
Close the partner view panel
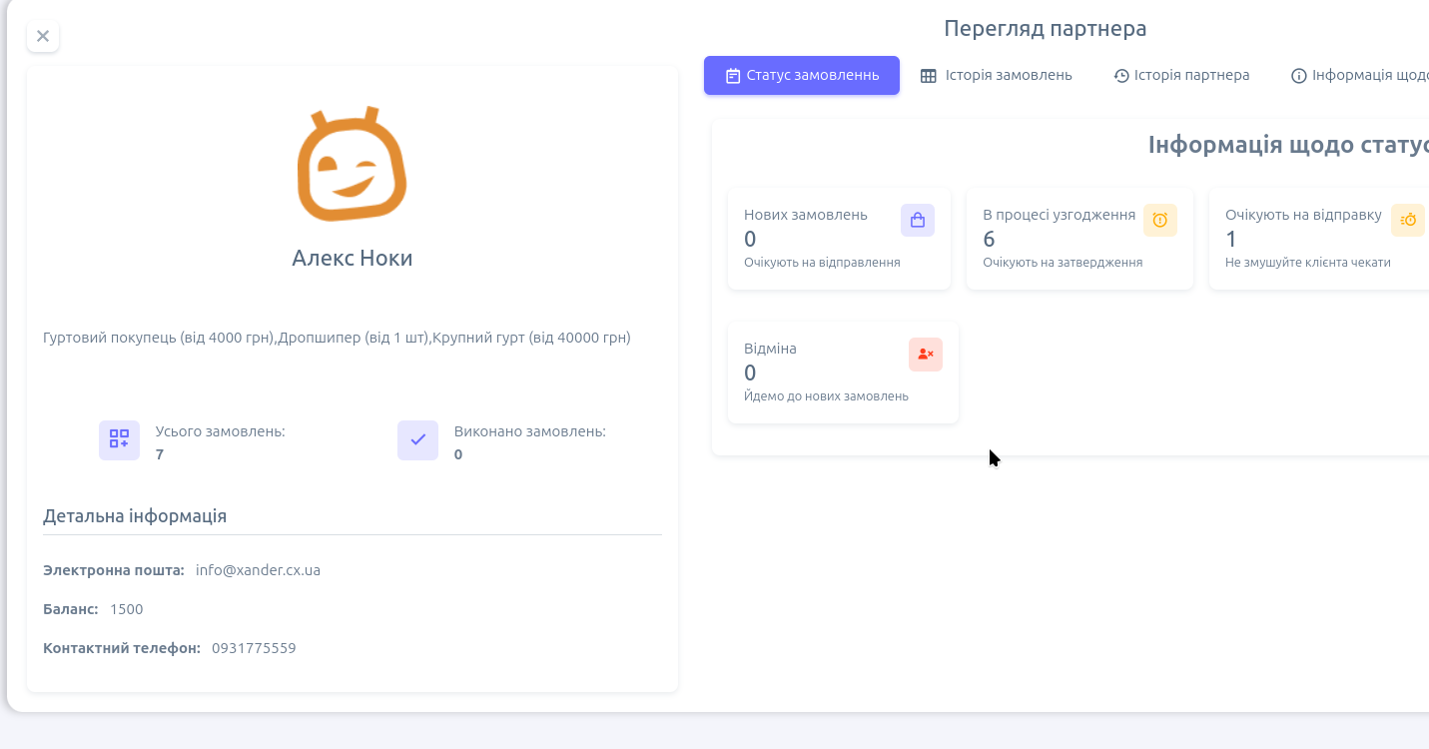click(43, 36)
